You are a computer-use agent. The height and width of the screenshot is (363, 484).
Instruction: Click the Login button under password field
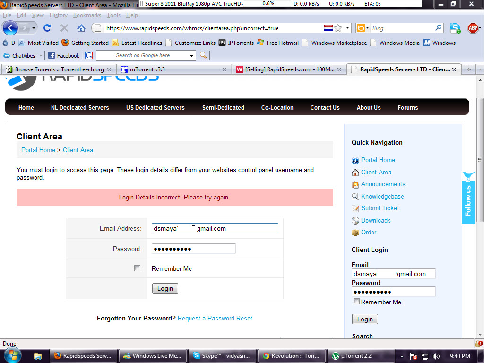click(165, 288)
